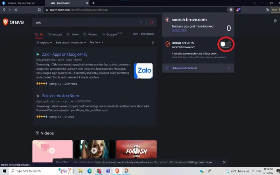The height and width of the screenshot is (175, 280).
Task: Switch to the Images tab
Action: click(55, 34)
